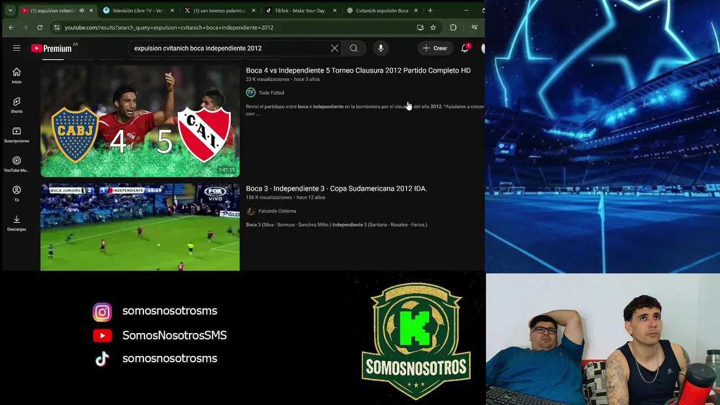Open Boca 4 vs Independiente 5 video title
This screenshot has width=720, height=405.
(358, 70)
